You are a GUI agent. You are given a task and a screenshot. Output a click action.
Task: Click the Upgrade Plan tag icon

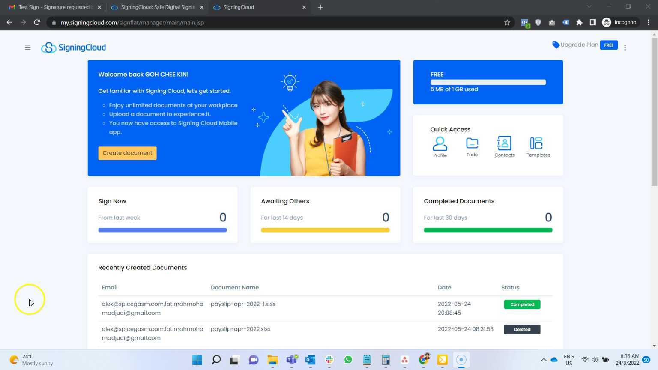[x=556, y=45]
